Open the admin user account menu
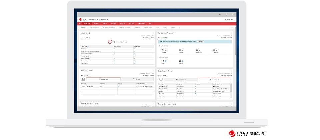 tap(230, 20)
